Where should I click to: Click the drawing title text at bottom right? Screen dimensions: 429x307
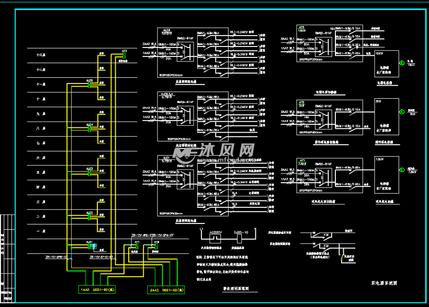pos(381,282)
